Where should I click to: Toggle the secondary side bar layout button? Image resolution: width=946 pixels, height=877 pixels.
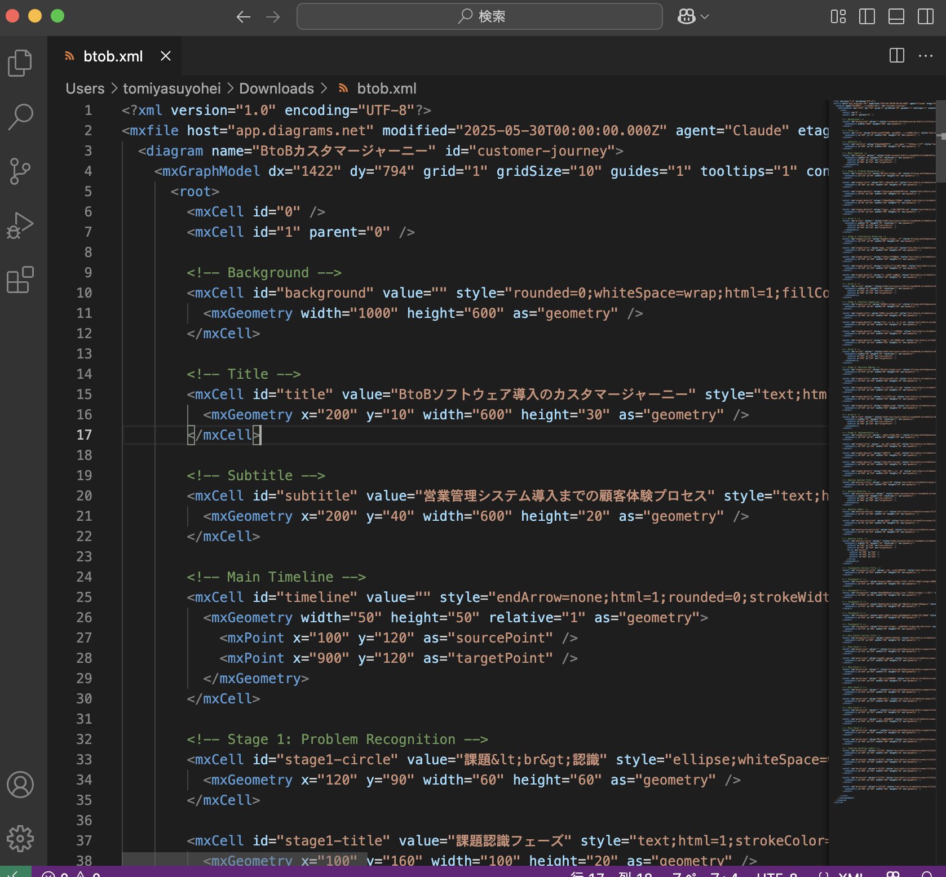click(925, 16)
